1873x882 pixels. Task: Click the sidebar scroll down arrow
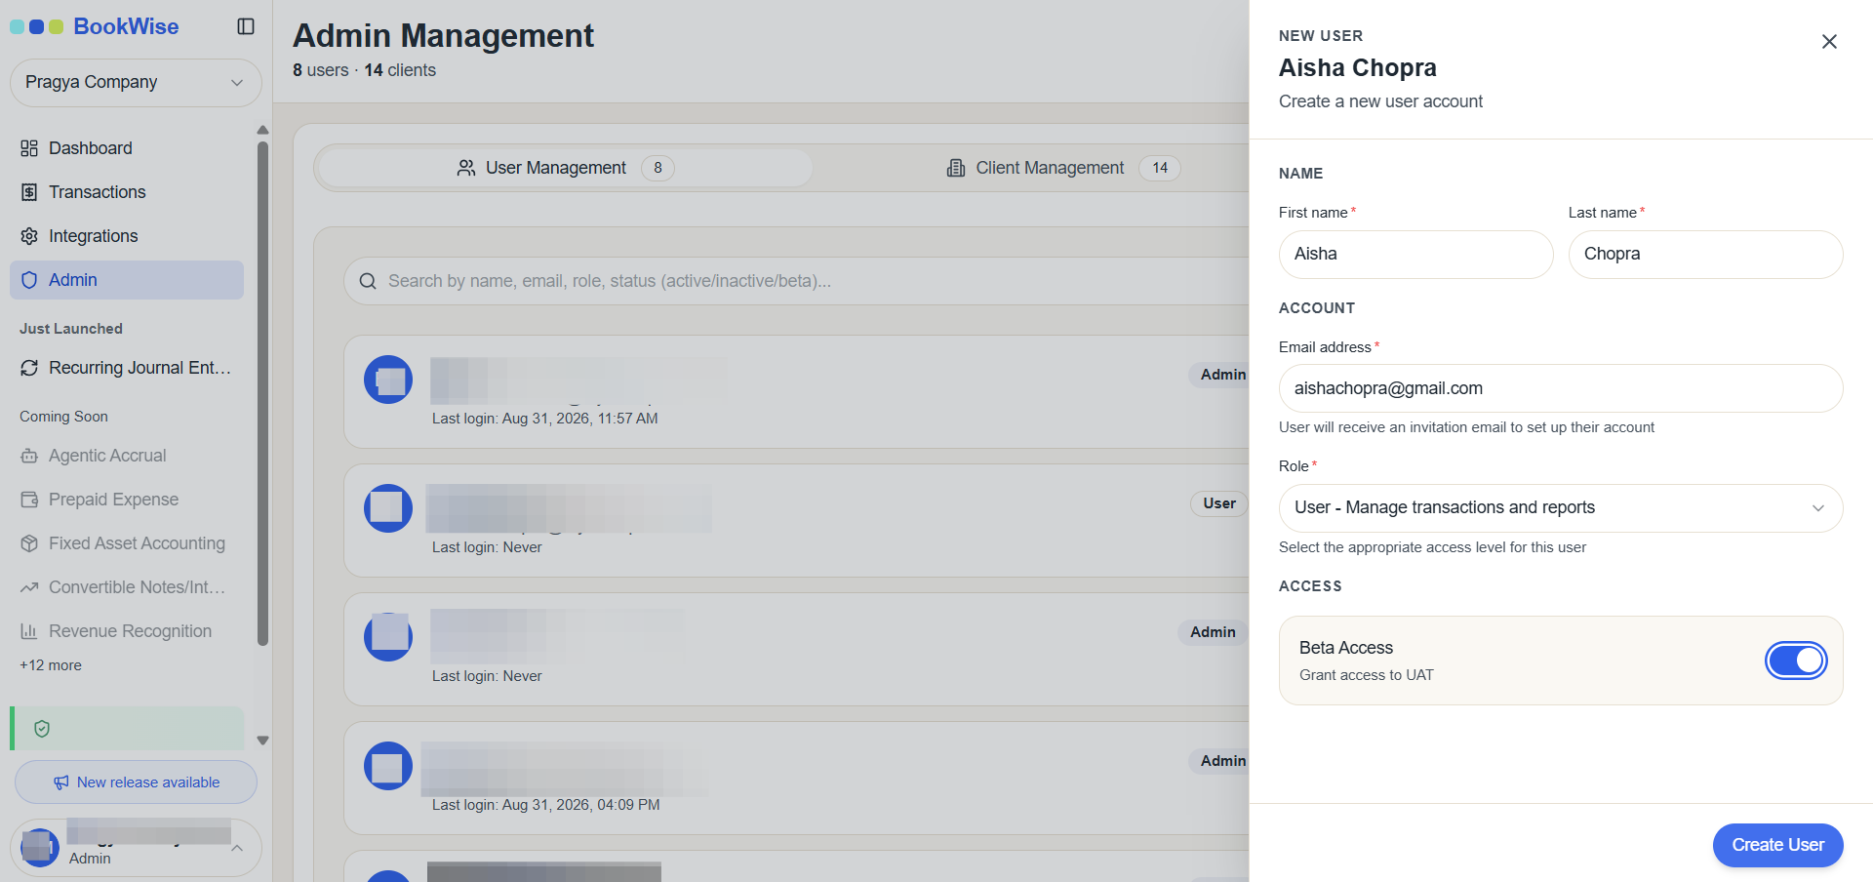[262, 741]
